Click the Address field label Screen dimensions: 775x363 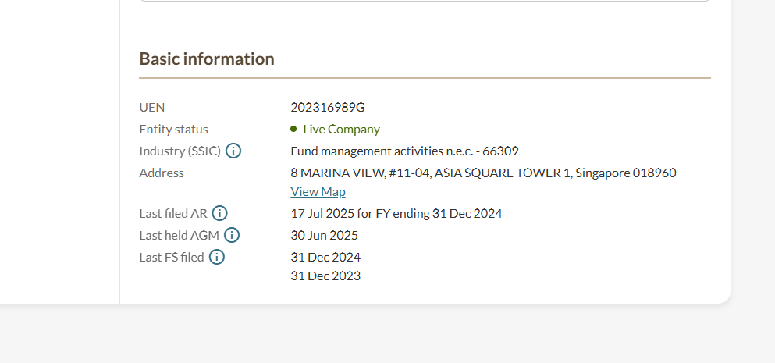click(x=162, y=173)
